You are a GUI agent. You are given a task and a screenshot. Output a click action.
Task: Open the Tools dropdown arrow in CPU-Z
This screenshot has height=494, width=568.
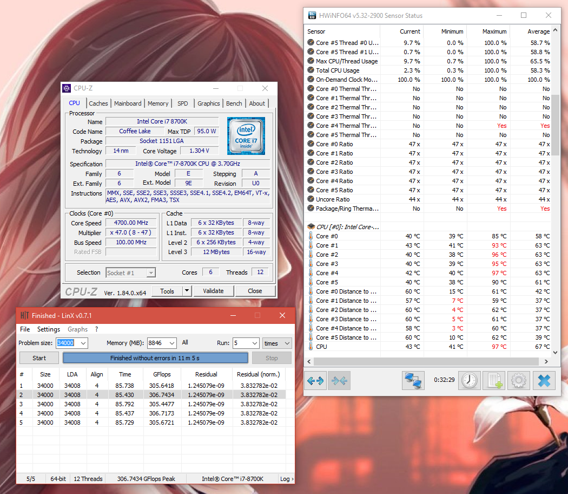click(187, 290)
